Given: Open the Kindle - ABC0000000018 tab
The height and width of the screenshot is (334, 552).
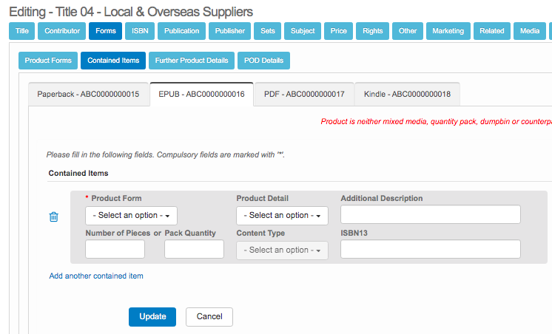Looking at the screenshot, I should pyautogui.click(x=407, y=95).
